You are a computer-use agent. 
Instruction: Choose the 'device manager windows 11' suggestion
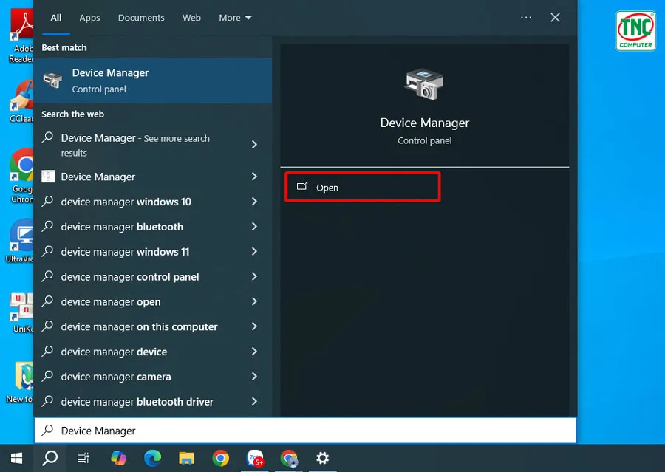pos(125,252)
